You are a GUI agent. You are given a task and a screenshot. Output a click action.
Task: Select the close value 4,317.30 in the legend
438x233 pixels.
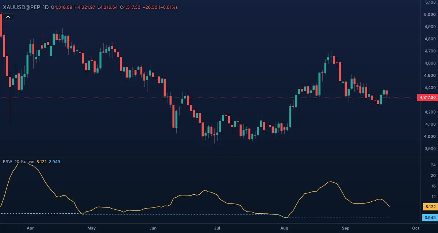[132, 7]
